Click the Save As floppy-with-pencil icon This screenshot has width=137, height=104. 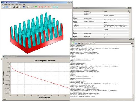tap(17, 7)
